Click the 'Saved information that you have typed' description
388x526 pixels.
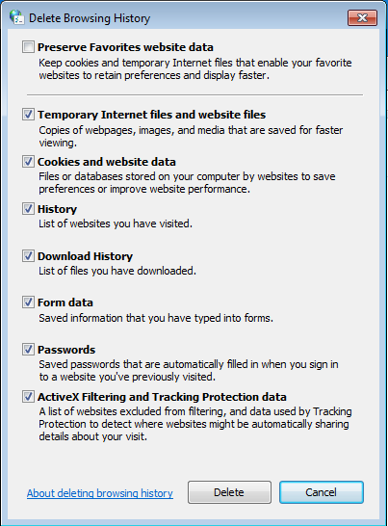156,318
